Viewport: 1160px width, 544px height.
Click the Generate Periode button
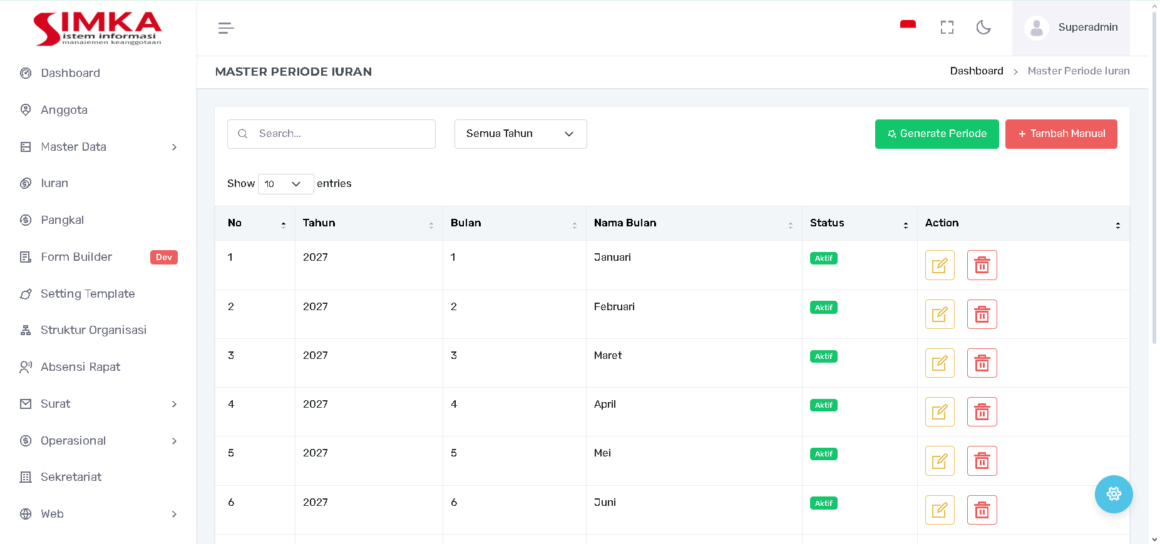pos(937,134)
